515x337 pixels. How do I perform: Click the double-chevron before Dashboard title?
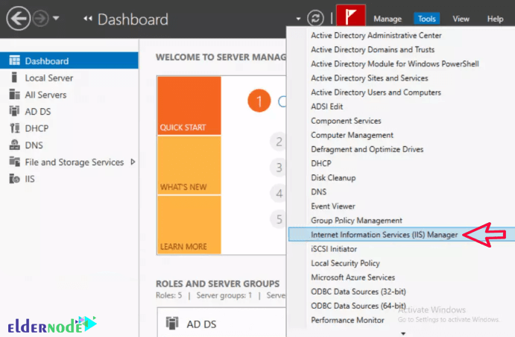tap(88, 19)
